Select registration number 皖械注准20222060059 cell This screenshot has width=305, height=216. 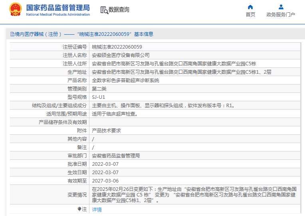[x=117, y=47]
